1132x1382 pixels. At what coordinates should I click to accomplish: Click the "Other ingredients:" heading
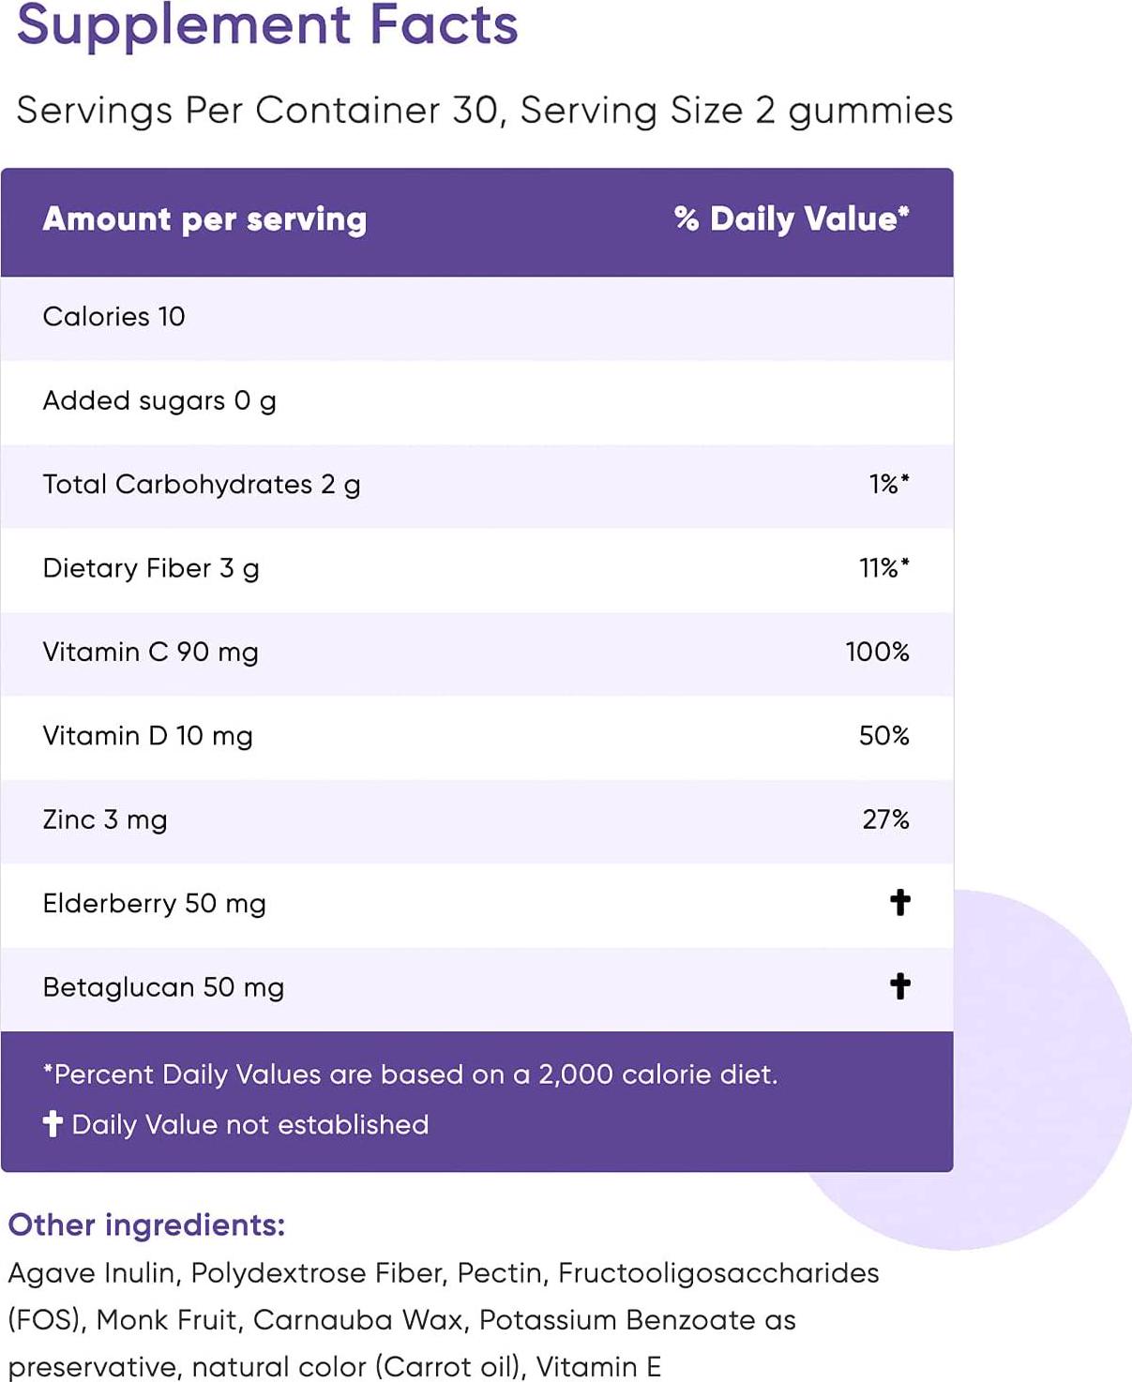point(146,1225)
